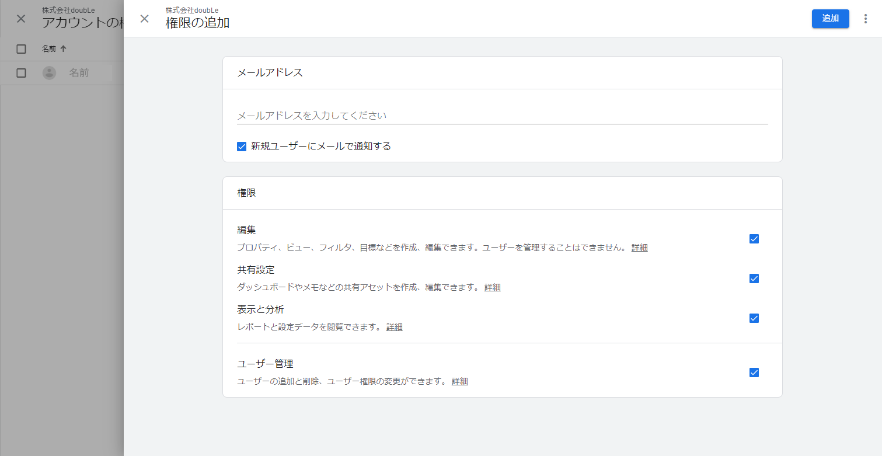Uncheck the 共有設定 permission checkbox
The height and width of the screenshot is (456, 882).
pyautogui.click(x=754, y=279)
